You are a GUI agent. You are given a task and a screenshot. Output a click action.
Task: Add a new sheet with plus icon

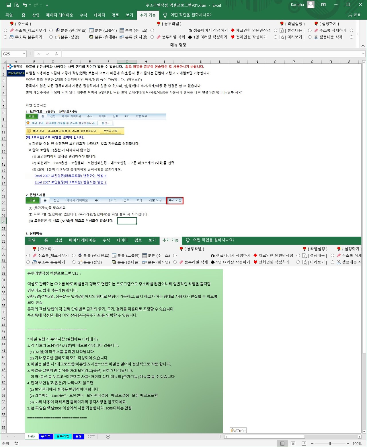click(x=108, y=436)
